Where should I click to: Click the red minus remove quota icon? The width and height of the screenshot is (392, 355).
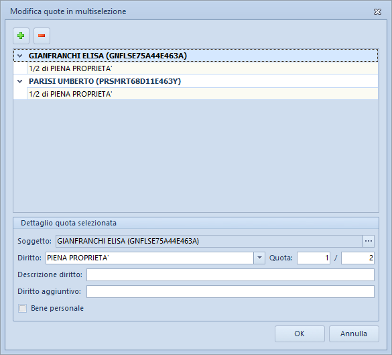42,36
